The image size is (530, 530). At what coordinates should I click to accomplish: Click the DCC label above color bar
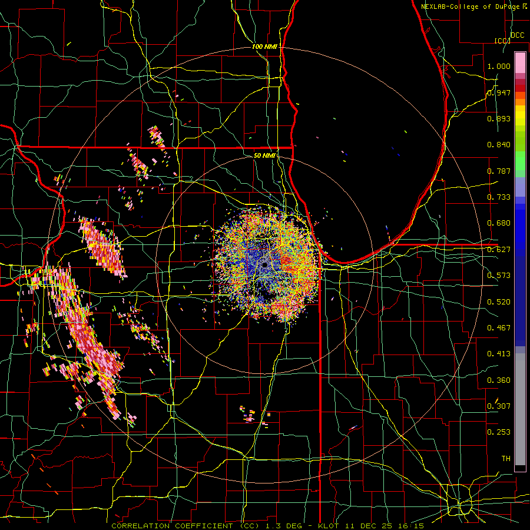click(x=518, y=35)
